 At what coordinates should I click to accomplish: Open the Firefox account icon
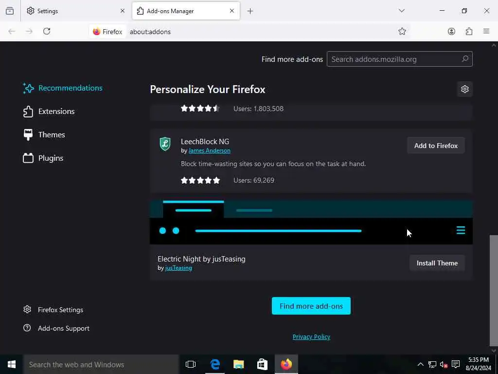click(451, 31)
